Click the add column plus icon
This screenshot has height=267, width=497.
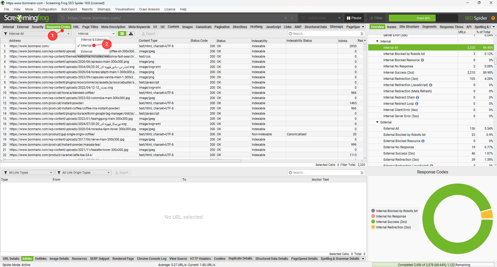coord(365,41)
